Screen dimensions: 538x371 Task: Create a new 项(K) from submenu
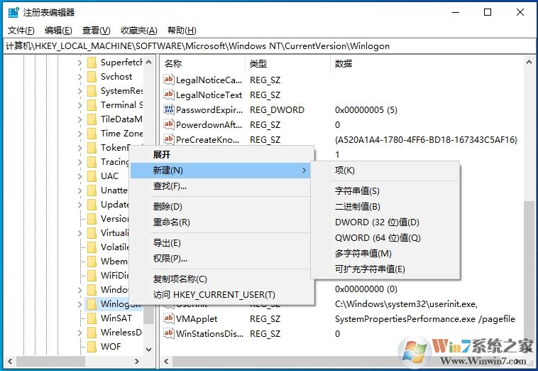coord(385,171)
